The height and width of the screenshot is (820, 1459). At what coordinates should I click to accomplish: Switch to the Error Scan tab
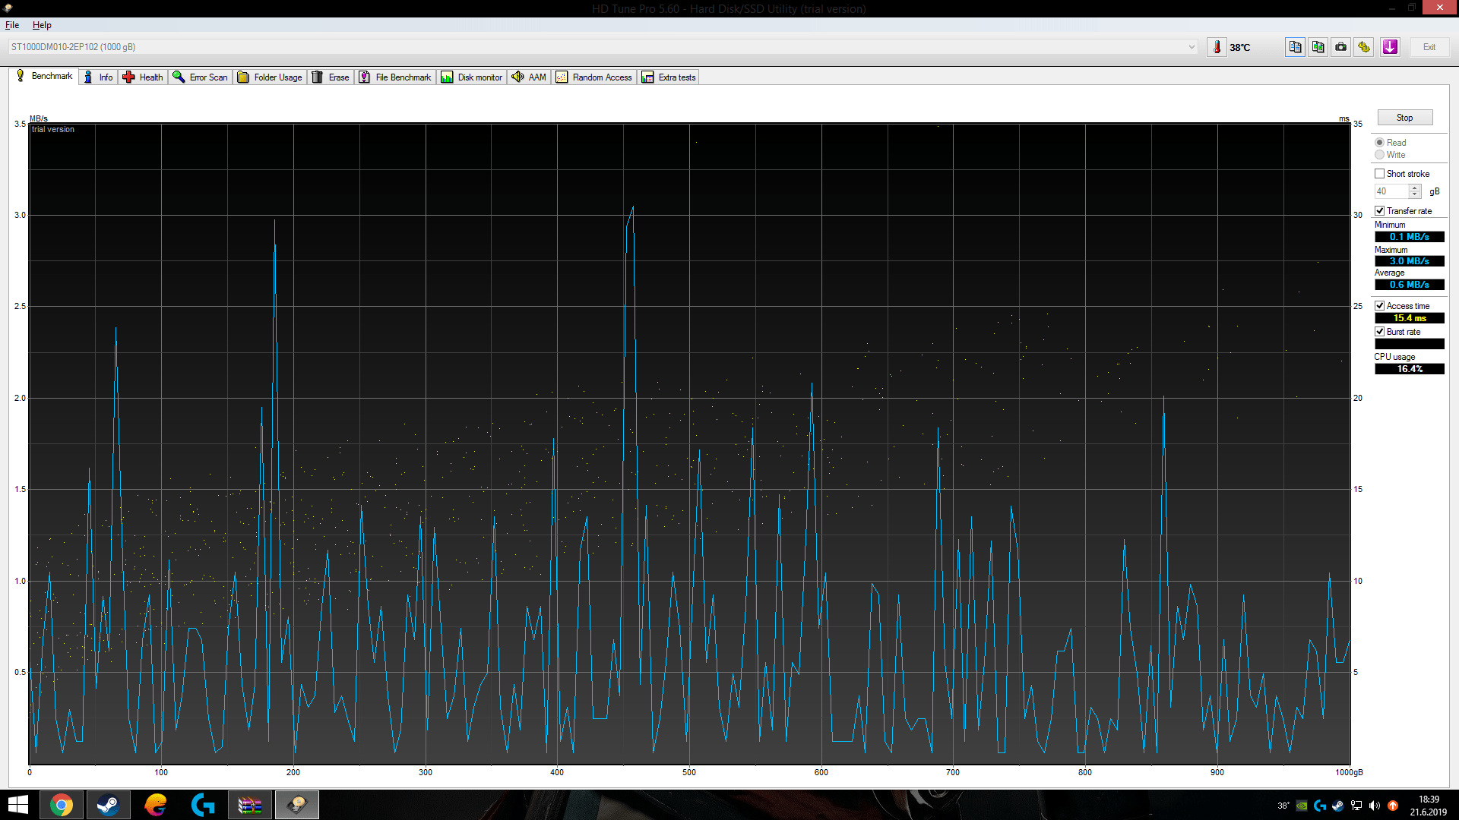(201, 77)
